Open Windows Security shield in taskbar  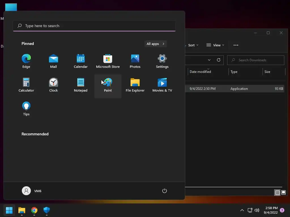click(x=47, y=210)
